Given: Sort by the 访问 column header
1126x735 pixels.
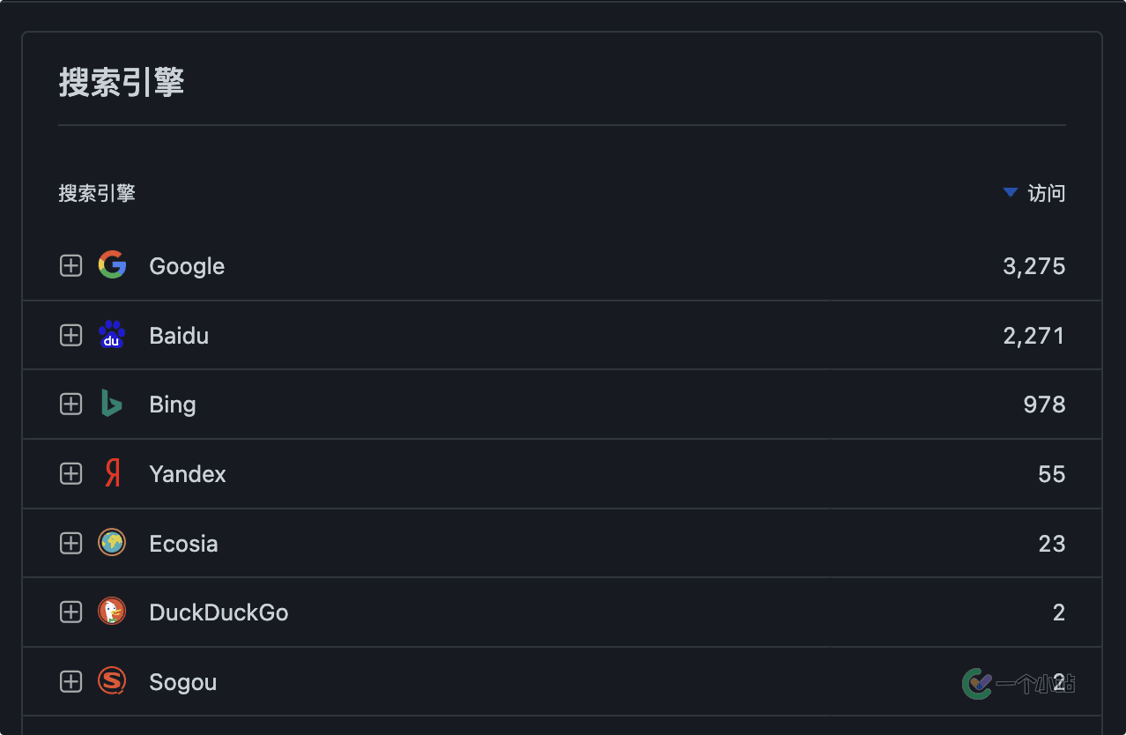Looking at the screenshot, I should coord(1047,193).
